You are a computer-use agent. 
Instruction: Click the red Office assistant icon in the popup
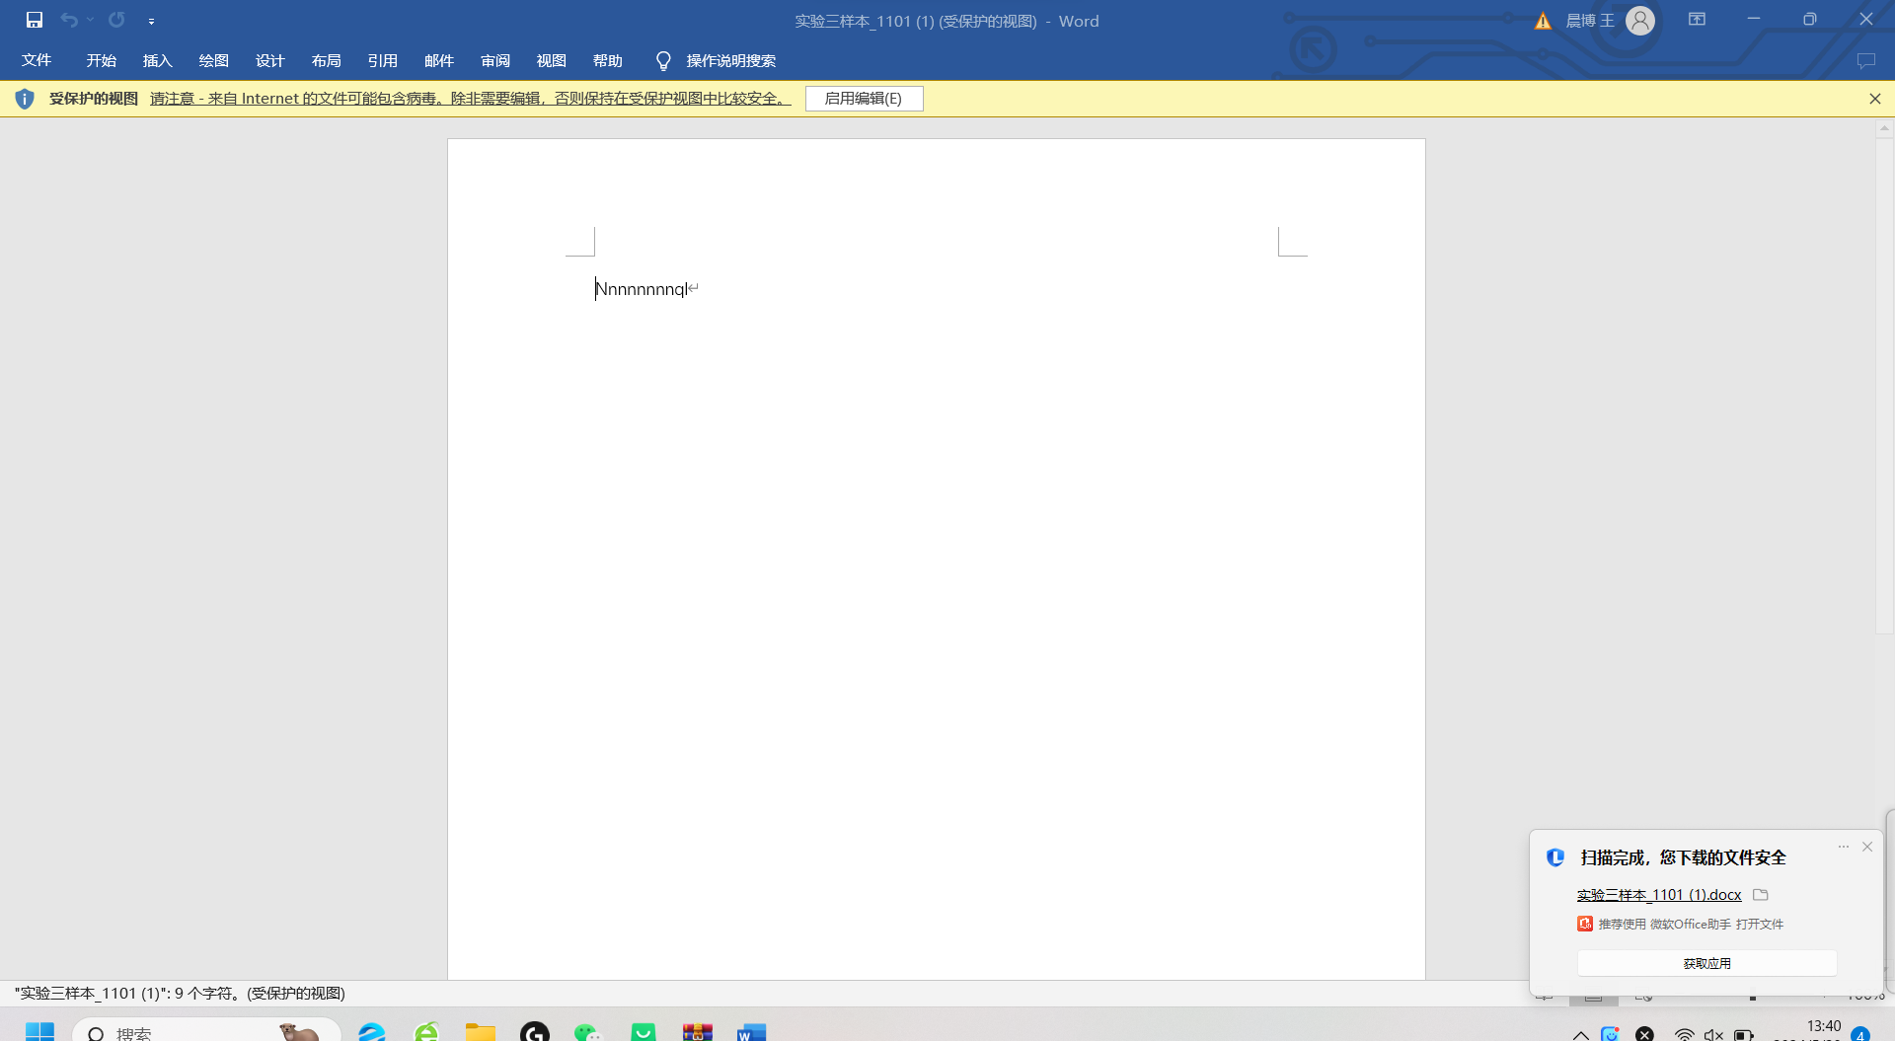[1585, 924]
